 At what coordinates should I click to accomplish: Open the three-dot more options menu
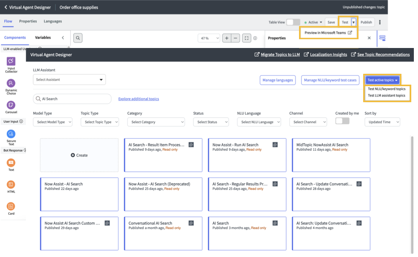tap(380, 22)
